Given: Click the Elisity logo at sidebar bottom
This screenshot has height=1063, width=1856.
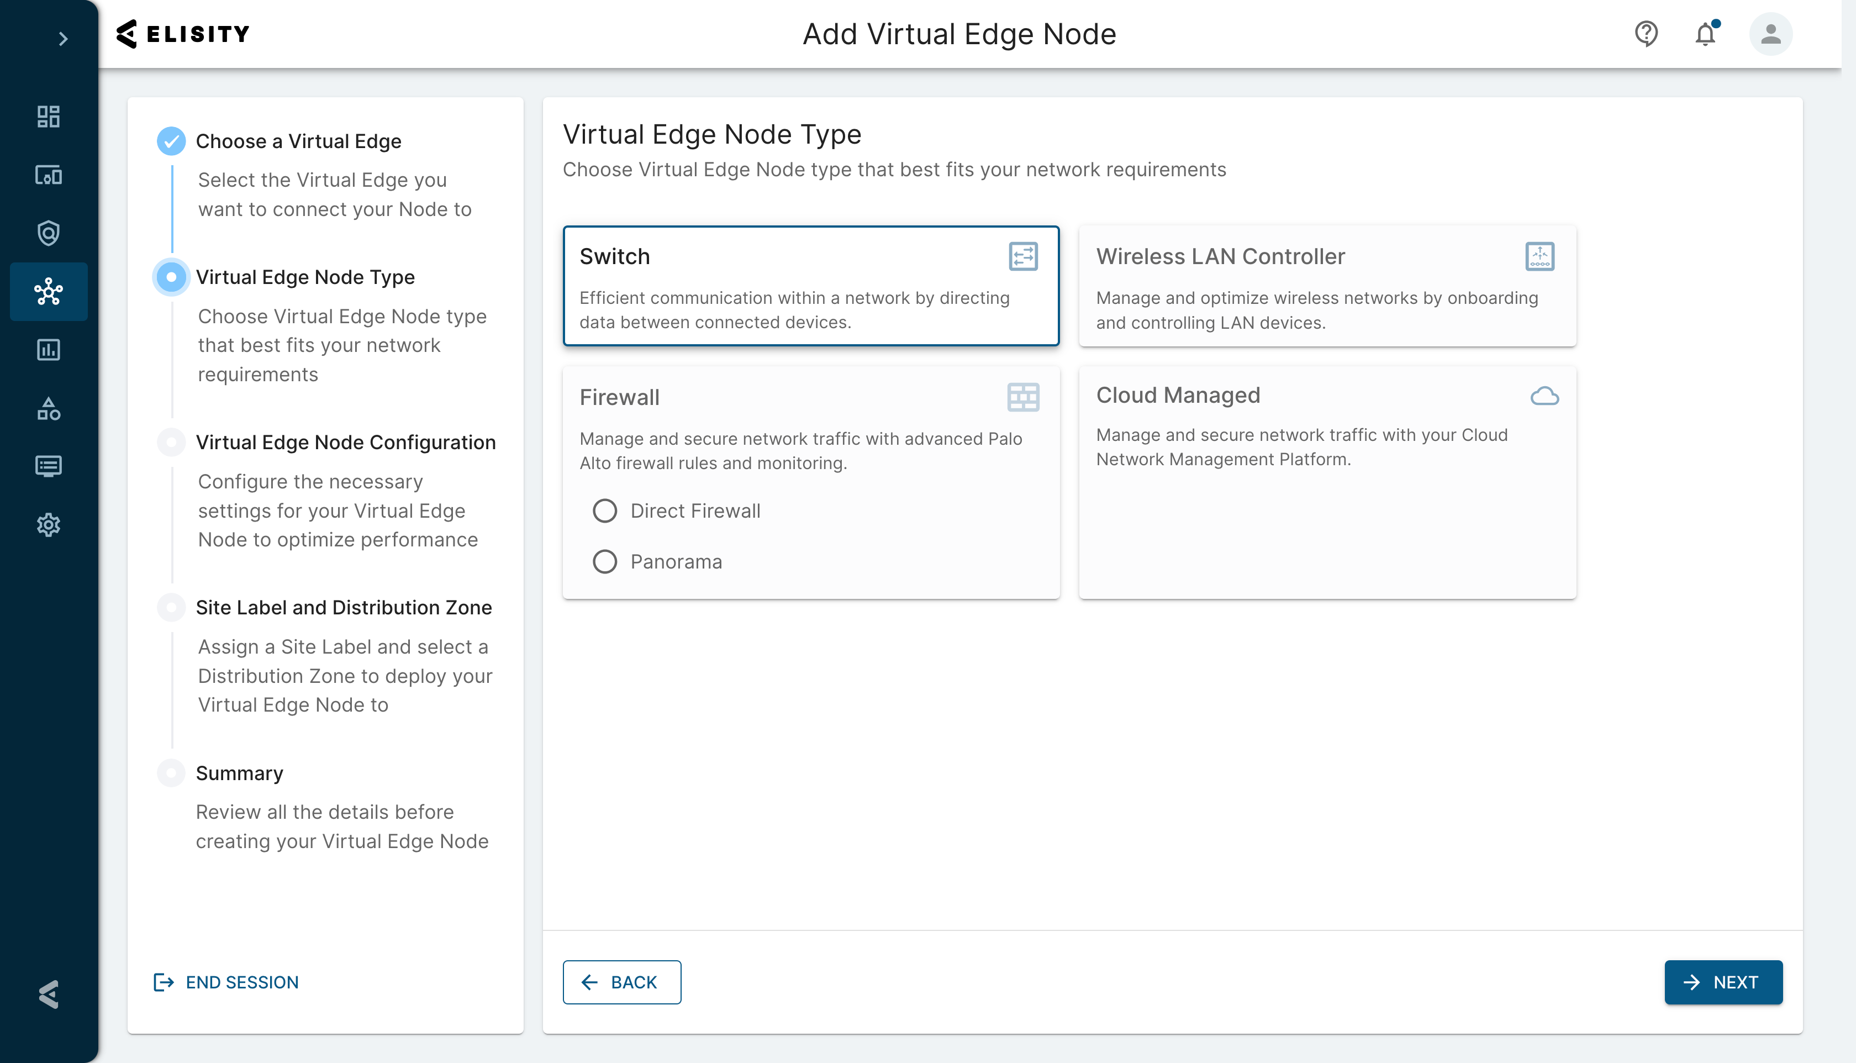Looking at the screenshot, I should (49, 994).
